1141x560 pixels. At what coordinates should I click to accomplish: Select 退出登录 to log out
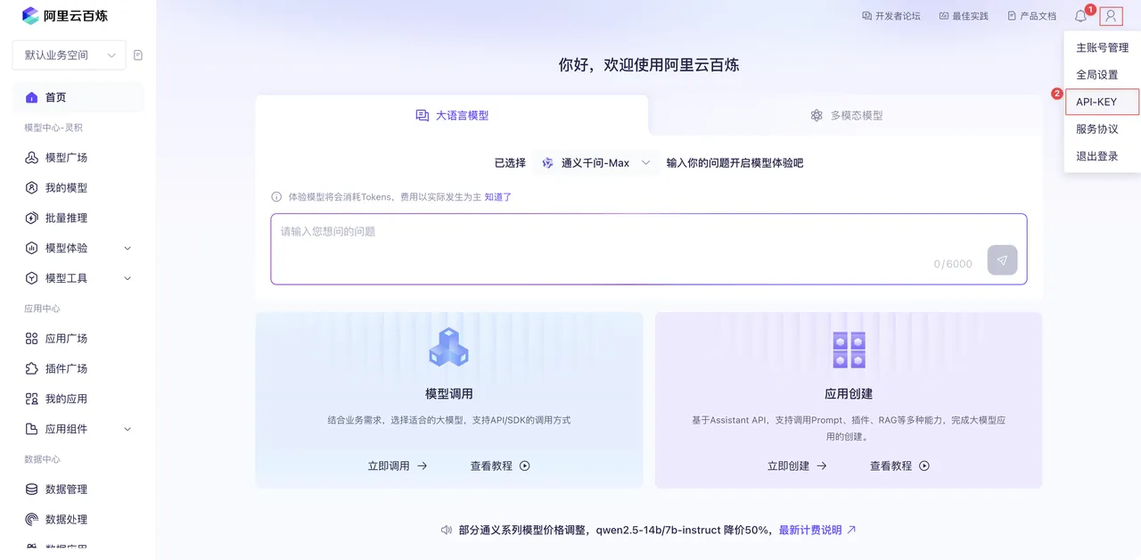click(x=1103, y=156)
